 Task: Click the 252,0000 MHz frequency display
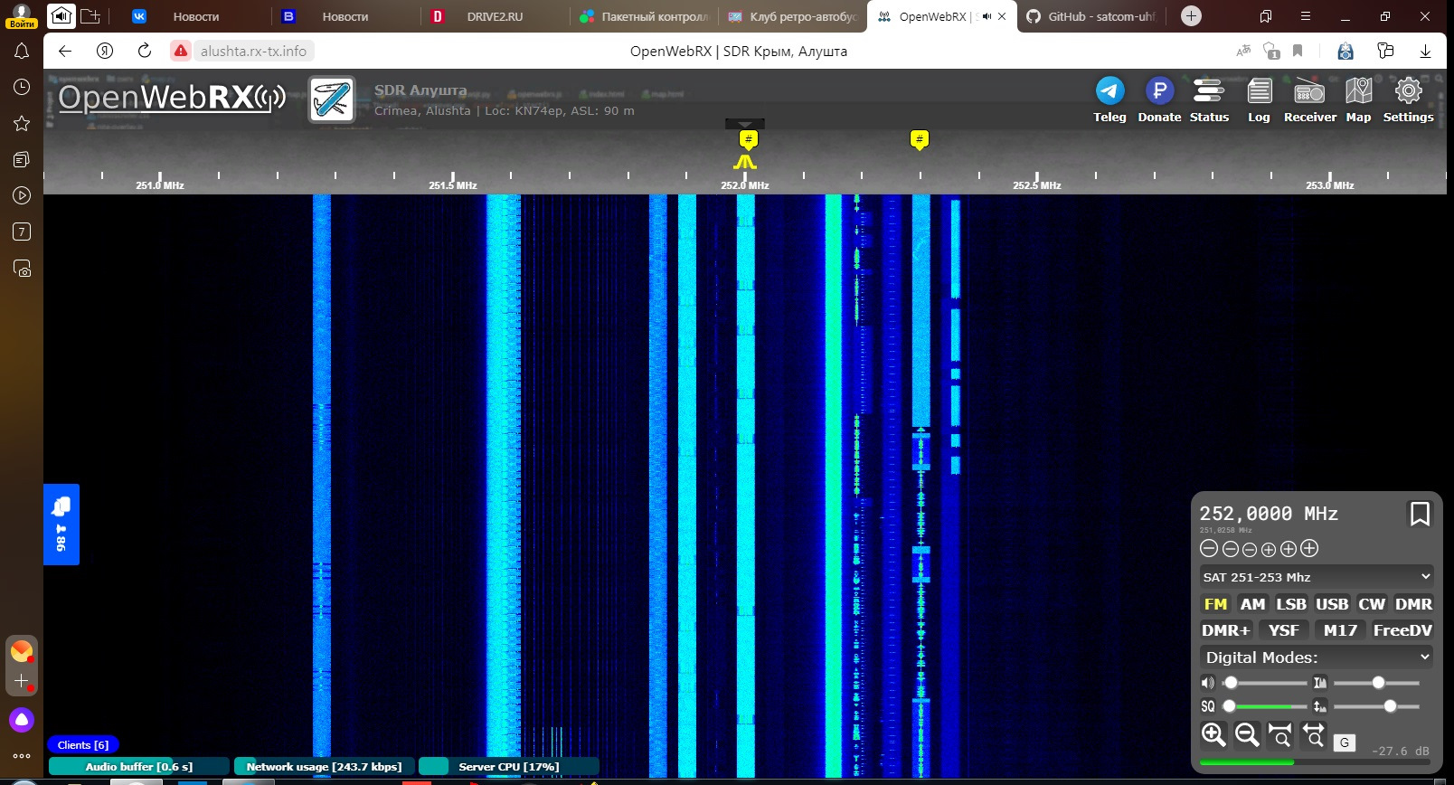click(x=1269, y=514)
